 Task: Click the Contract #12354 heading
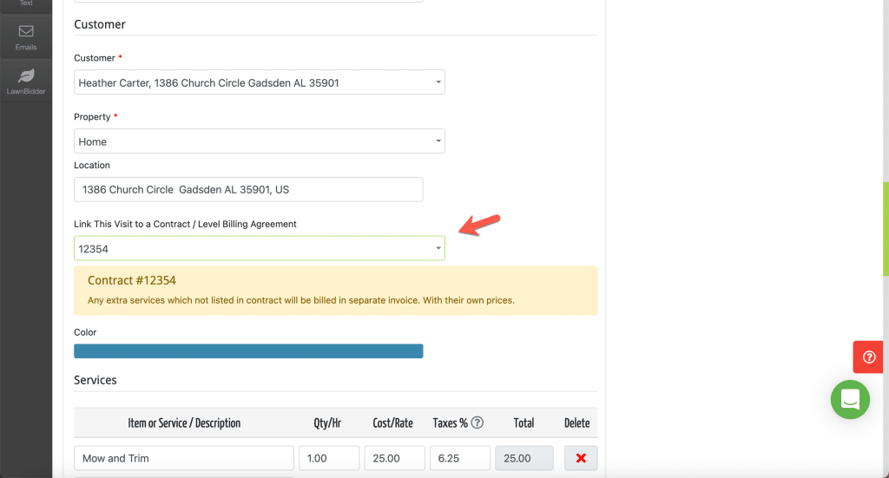(x=132, y=280)
